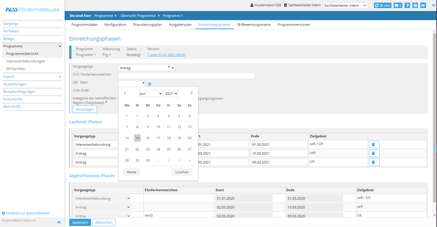Open version link 1 vom 01.01.2021
This screenshot has height=227, width=437.
166,55
